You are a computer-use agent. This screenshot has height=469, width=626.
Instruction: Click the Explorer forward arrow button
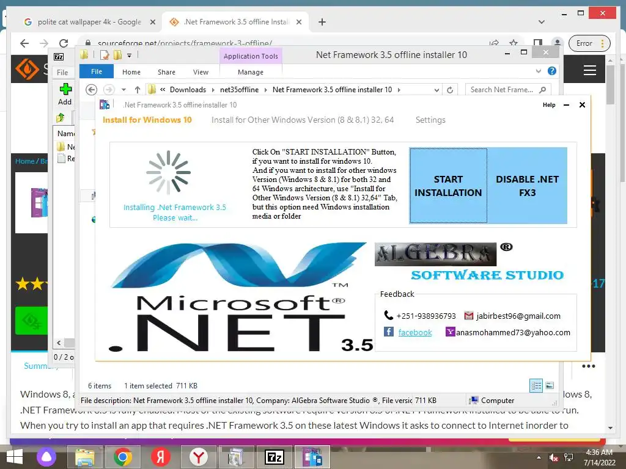[x=109, y=90]
